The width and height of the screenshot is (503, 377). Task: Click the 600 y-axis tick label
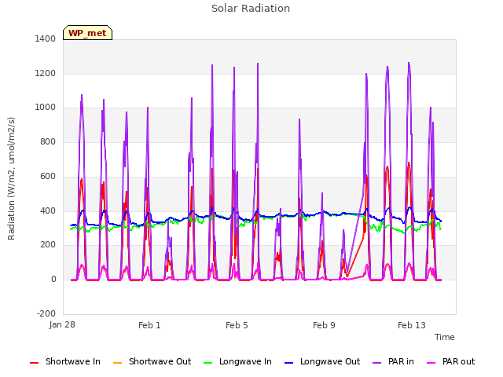point(48,176)
